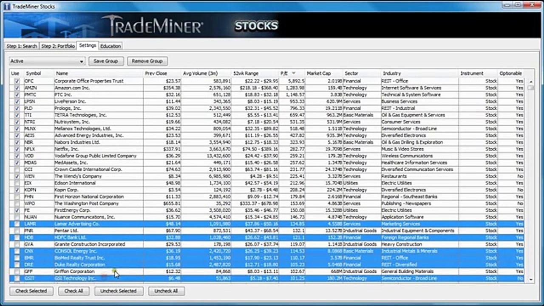Click the Save Group button

[x=106, y=61]
